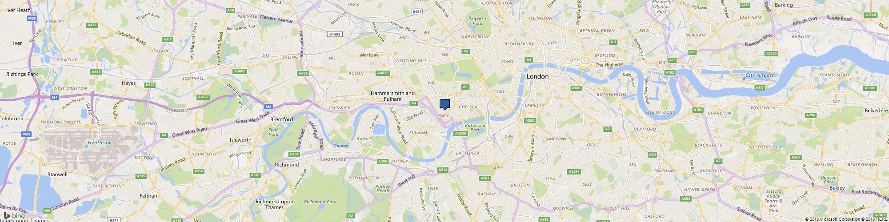
Task: Click the Heathrow airport plane icon
Action: coord(86,147)
